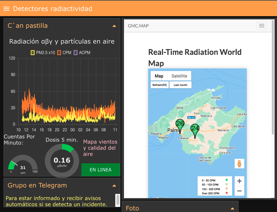
Task: Collapse the Grupo en Telegram panel
Action: pyautogui.click(x=114, y=186)
